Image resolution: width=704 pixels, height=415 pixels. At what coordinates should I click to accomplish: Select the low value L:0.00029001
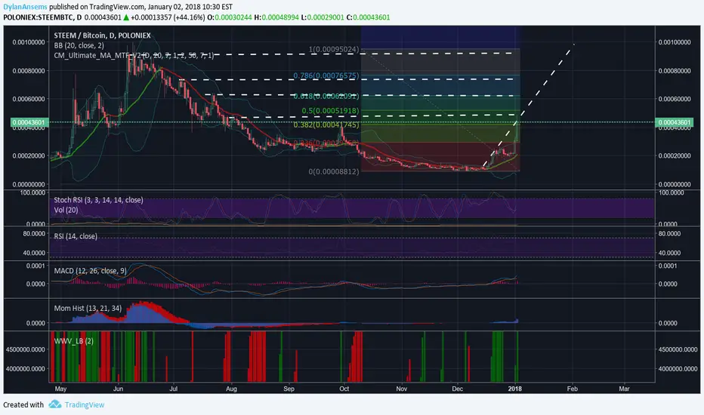323,17
